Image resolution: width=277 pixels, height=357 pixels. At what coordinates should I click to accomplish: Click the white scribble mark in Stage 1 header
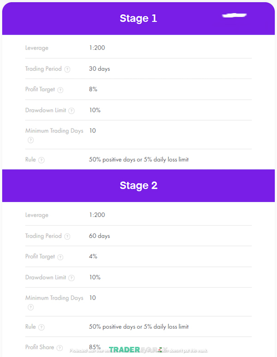[234, 15]
